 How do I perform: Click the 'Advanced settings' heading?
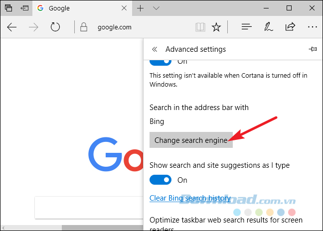(196, 49)
